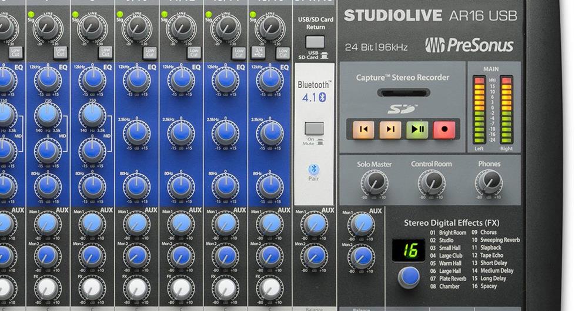Adjust the white FX send knob on channel 15/16
Viewport: 575px width, 311px height.
tap(270, 288)
